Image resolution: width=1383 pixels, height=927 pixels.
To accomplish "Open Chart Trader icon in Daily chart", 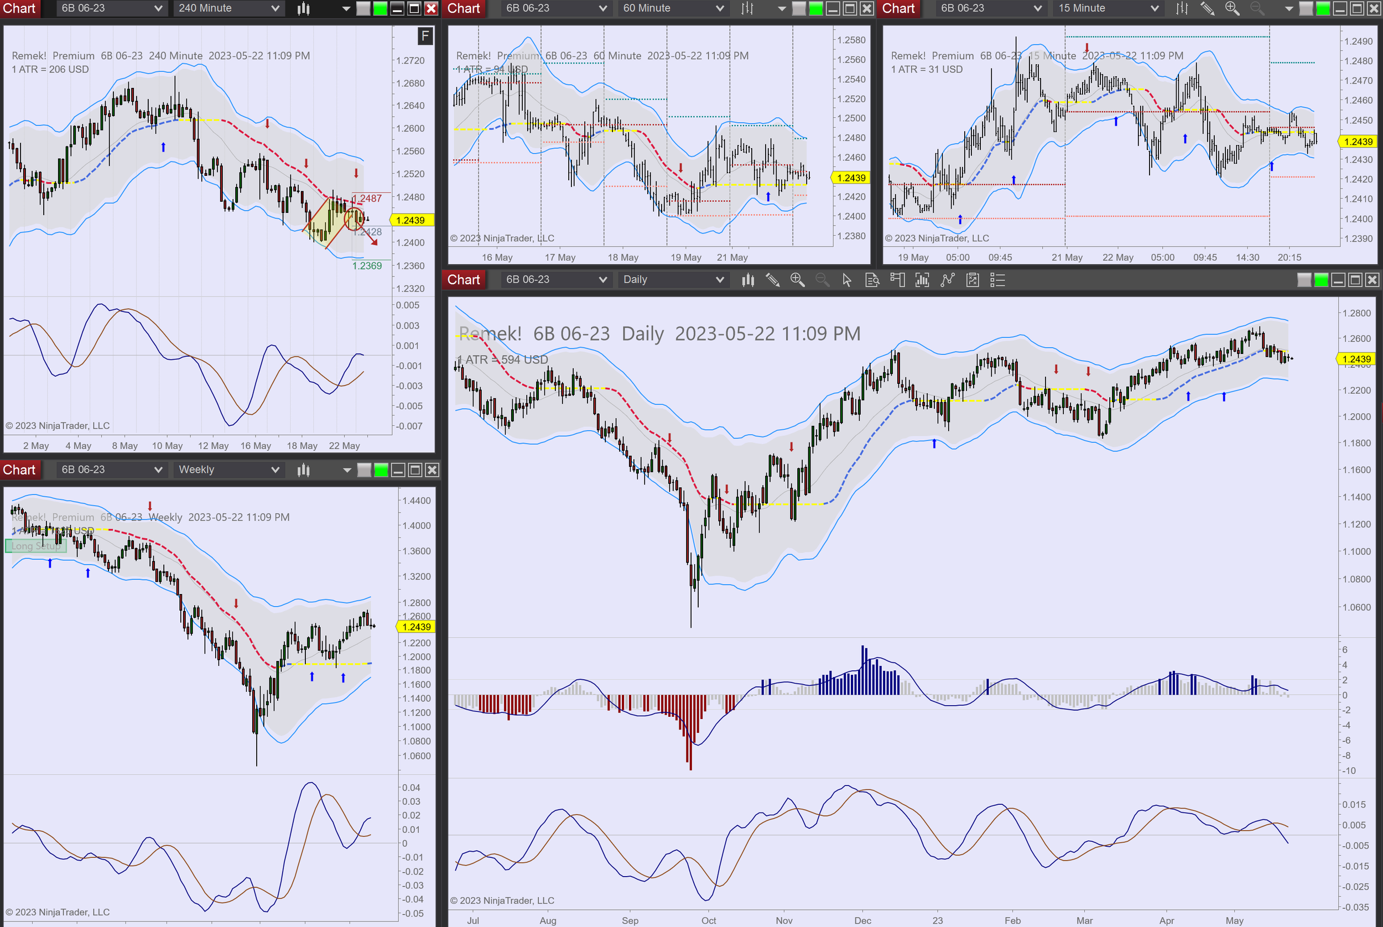I will pos(897,280).
